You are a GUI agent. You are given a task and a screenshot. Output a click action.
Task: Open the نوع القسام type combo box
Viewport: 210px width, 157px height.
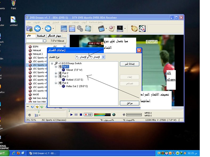pos(90,57)
